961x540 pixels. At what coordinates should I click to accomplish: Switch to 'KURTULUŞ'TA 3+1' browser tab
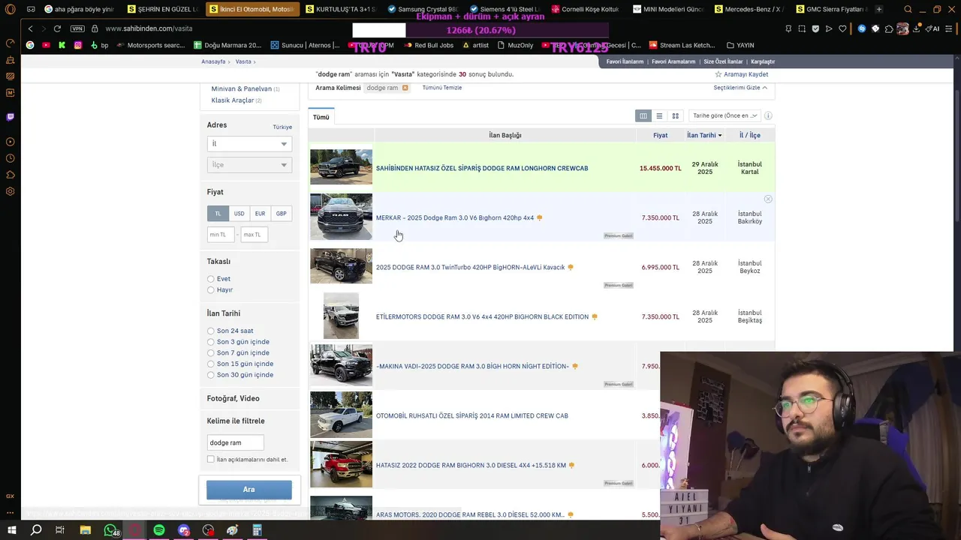(x=341, y=10)
